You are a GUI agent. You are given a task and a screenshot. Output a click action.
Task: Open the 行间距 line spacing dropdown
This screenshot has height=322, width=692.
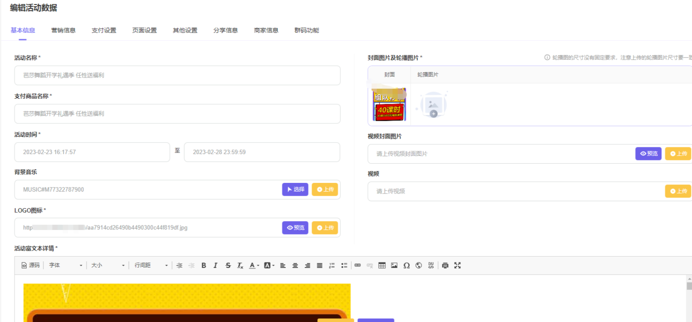click(x=151, y=265)
